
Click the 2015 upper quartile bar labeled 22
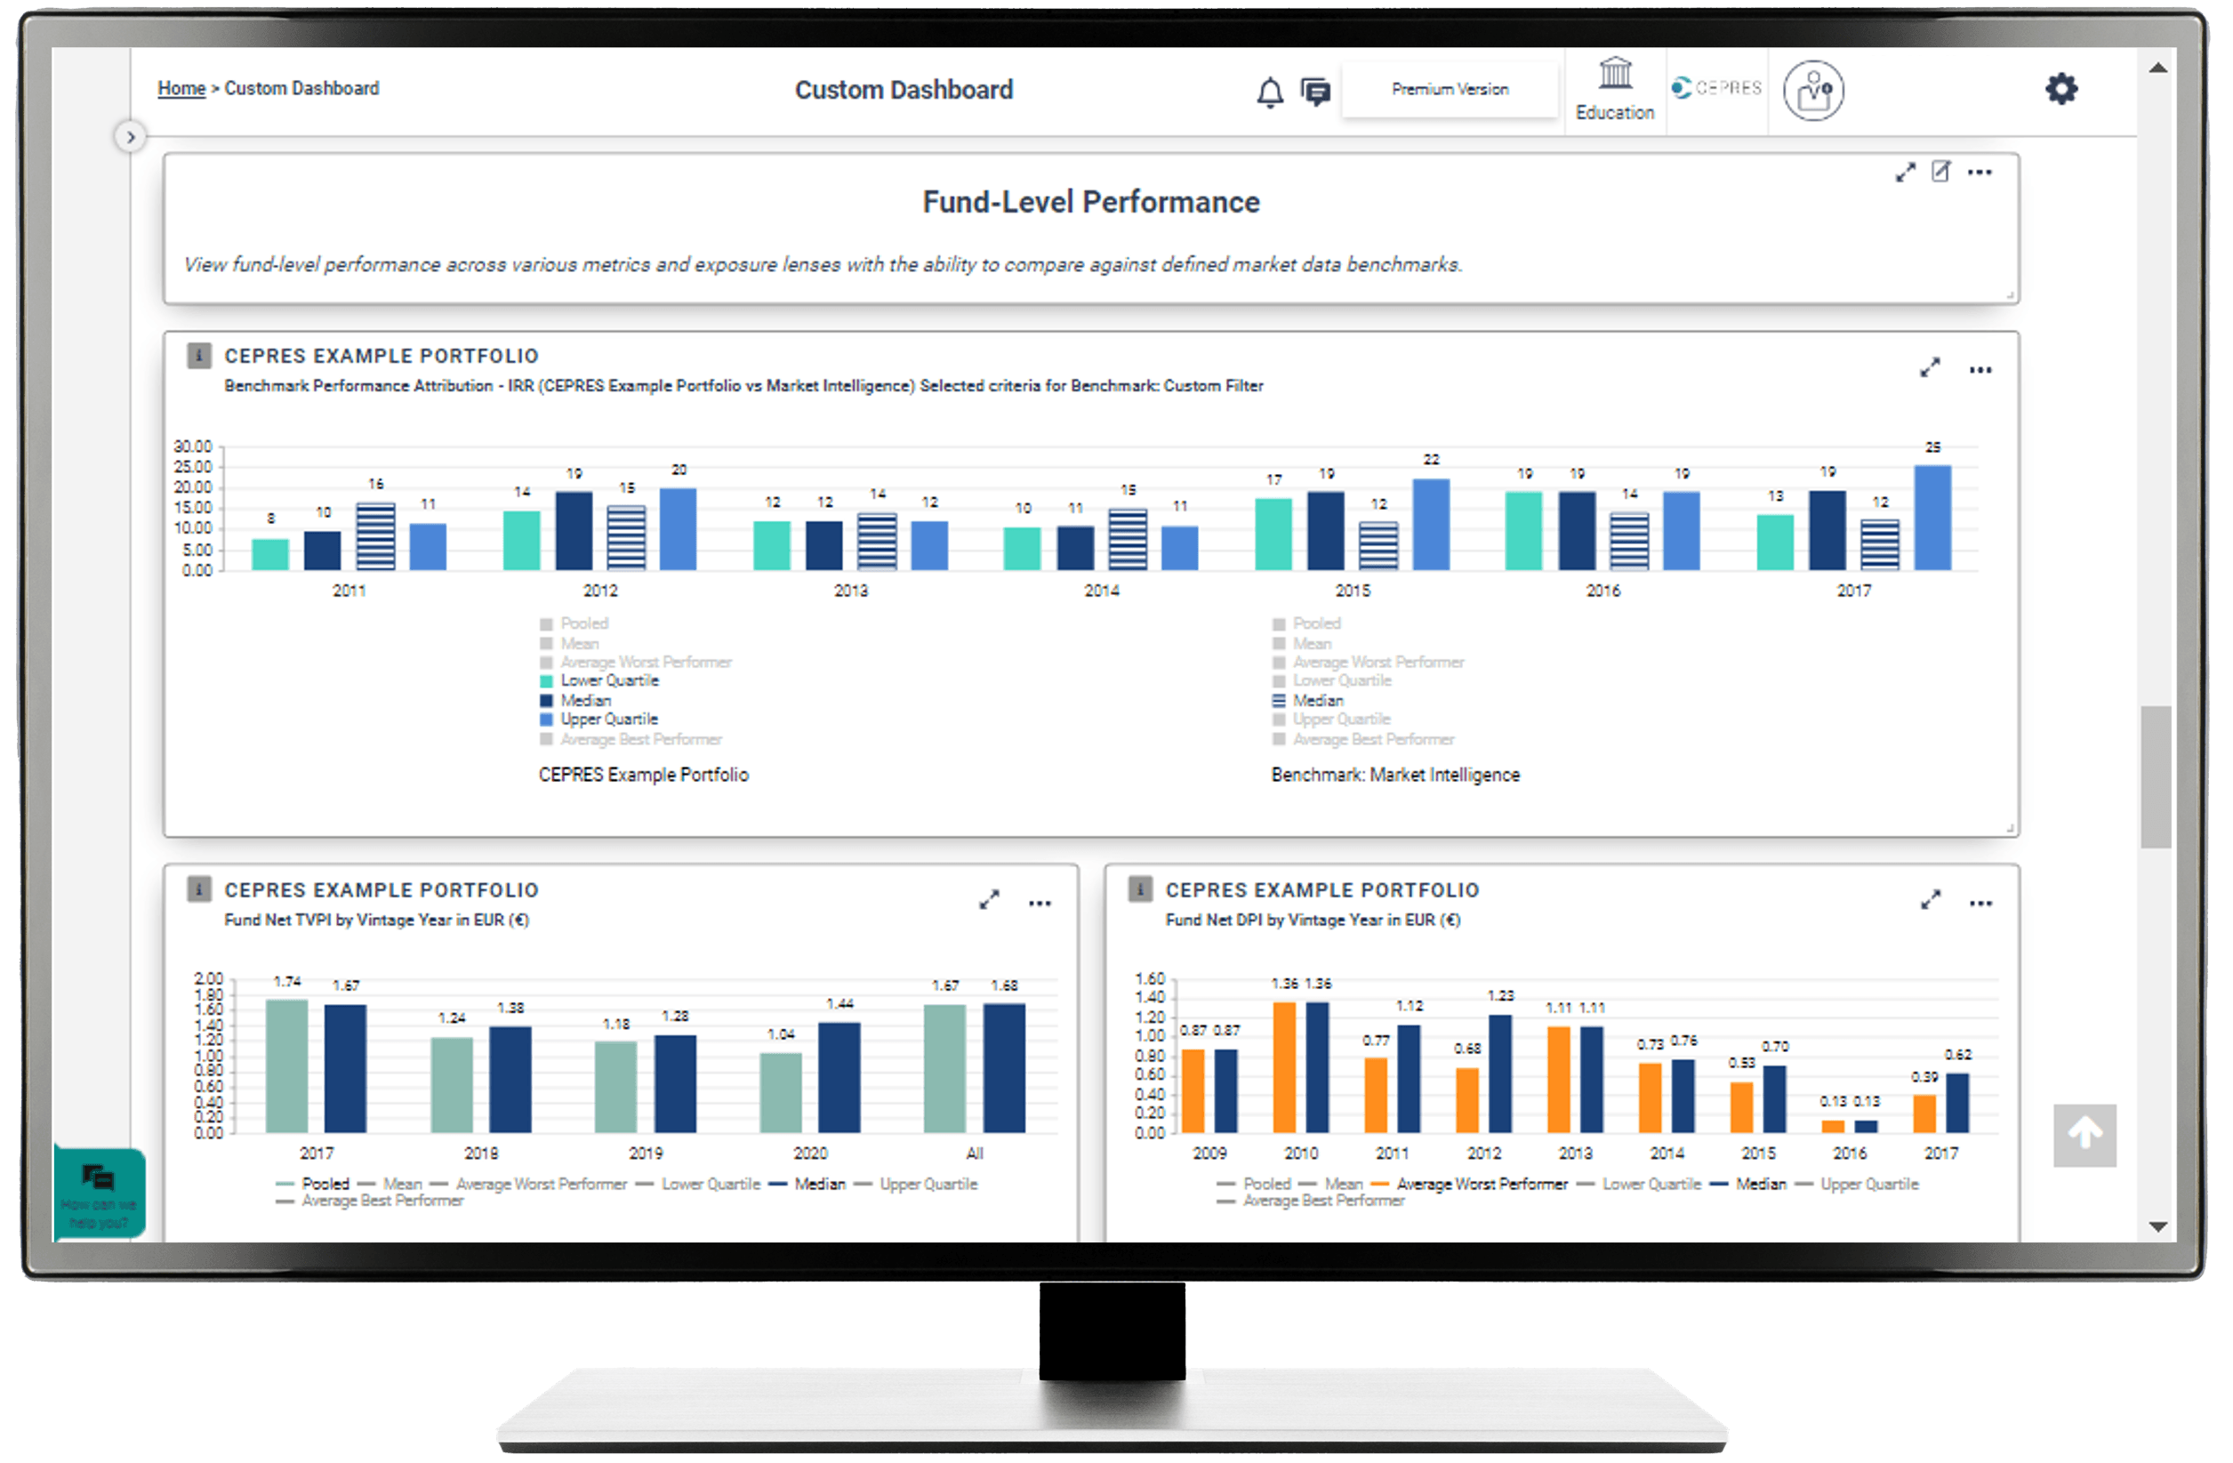click(x=1431, y=525)
